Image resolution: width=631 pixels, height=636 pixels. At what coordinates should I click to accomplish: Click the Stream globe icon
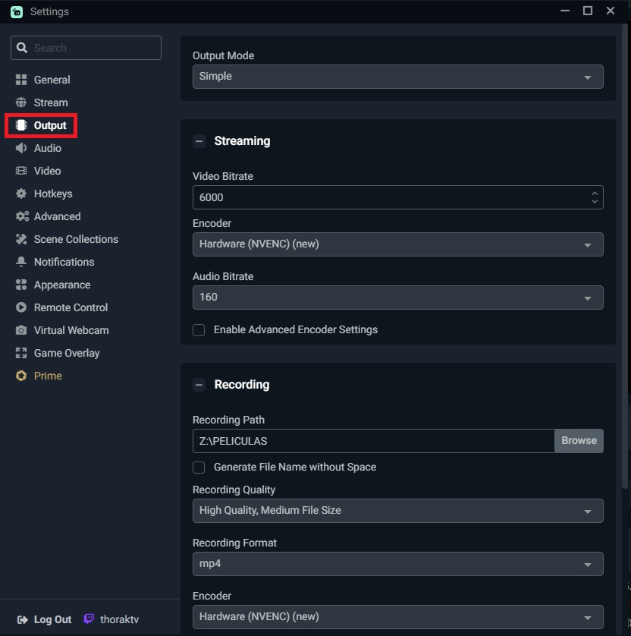click(x=21, y=102)
